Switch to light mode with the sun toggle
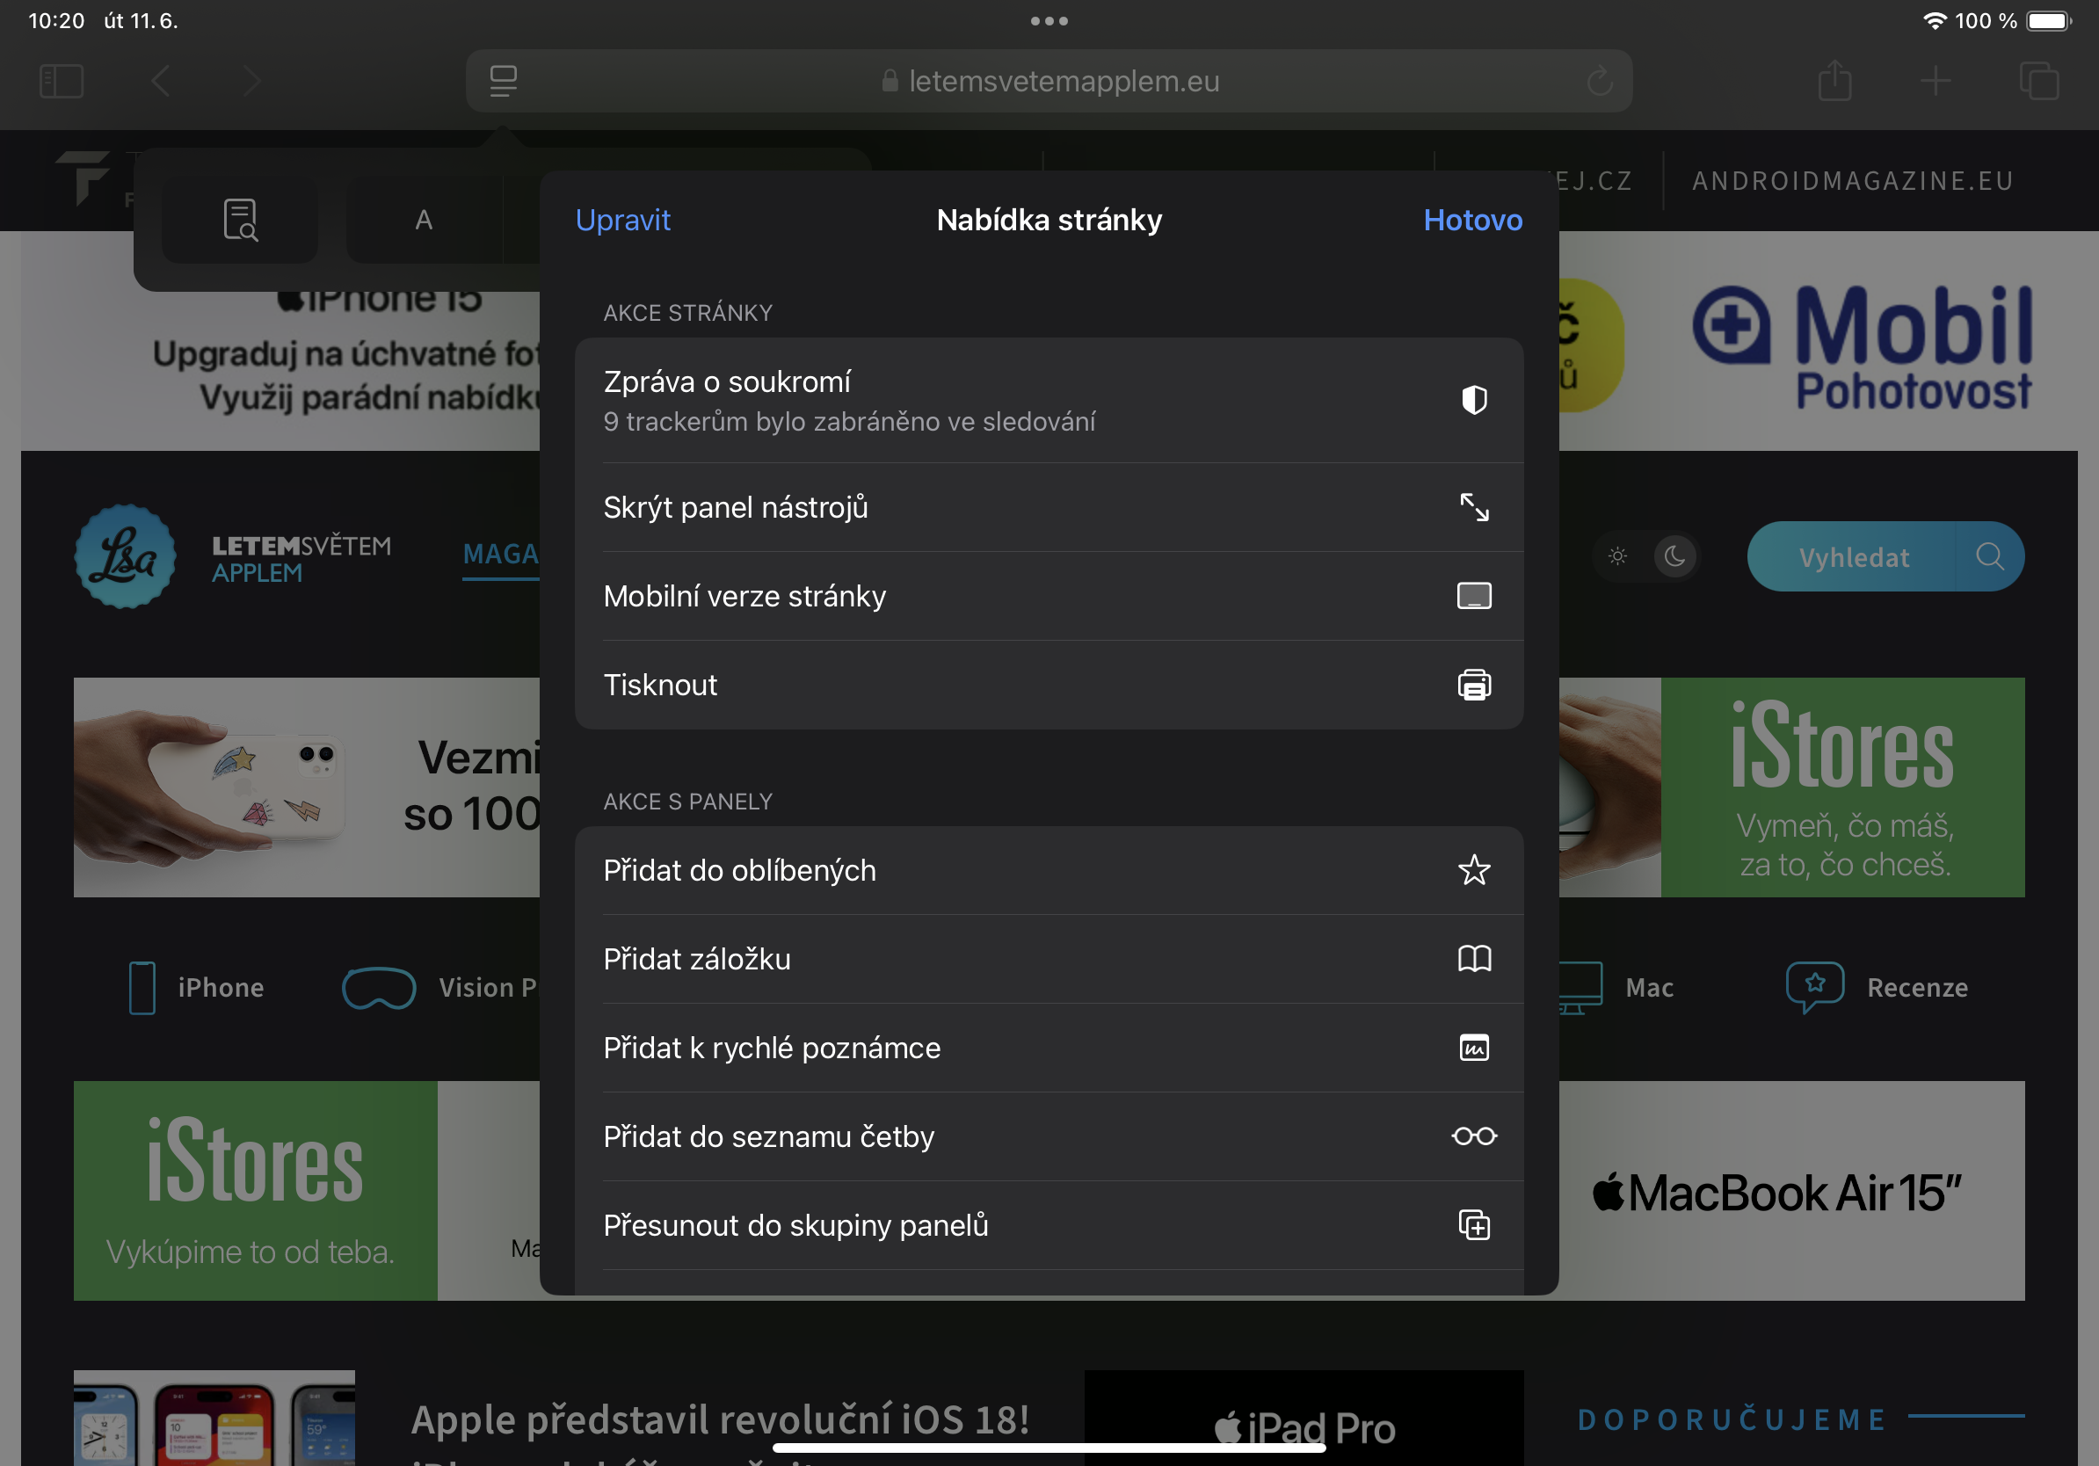The height and width of the screenshot is (1466, 2099). pyautogui.click(x=1616, y=555)
